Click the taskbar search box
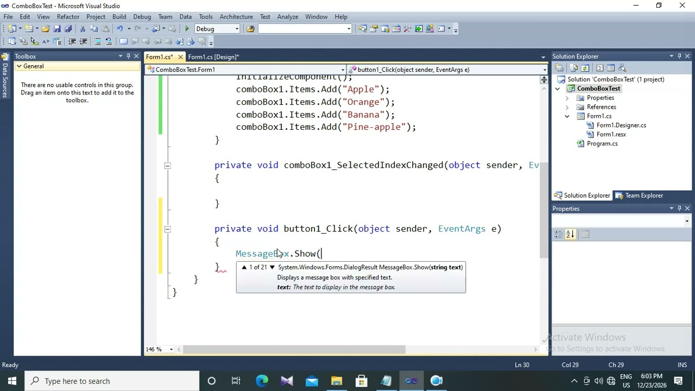Viewport: 695px width, 391px height. pos(112,381)
